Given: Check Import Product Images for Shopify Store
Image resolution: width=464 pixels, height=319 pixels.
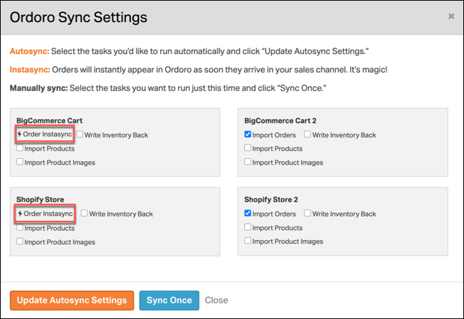Looking at the screenshot, I should pos(19,241).
